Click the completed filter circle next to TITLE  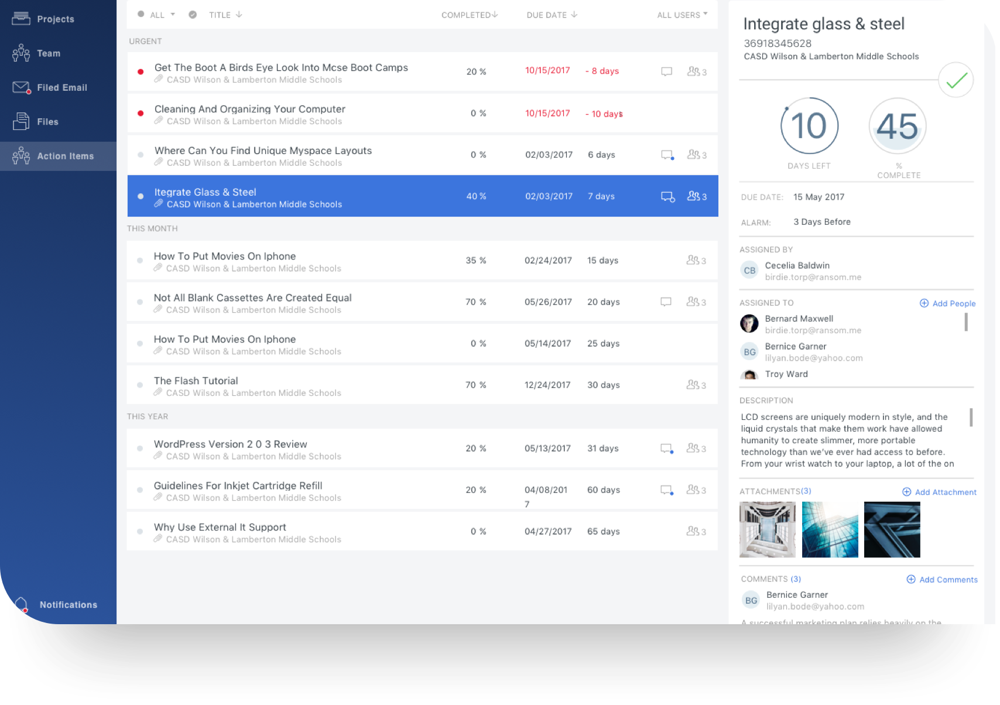(192, 14)
